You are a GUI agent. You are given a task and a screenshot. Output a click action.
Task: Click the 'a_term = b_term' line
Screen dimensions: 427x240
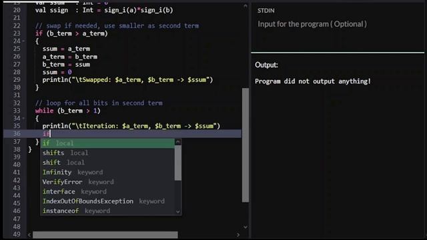(x=69, y=57)
